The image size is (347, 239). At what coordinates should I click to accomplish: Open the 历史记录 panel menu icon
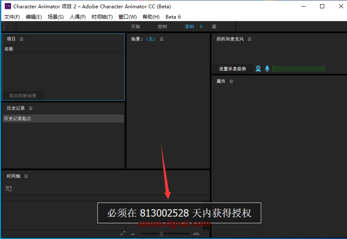[x=31, y=109]
